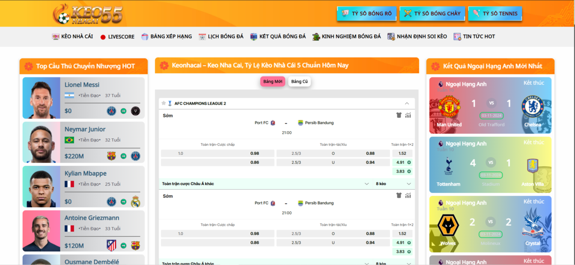Click the Aston Villa crest
Viewport: 575px width, 265px height.
click(533, 166)
